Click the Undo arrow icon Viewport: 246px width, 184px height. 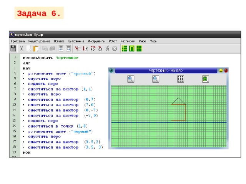click(x=45, y=49)
